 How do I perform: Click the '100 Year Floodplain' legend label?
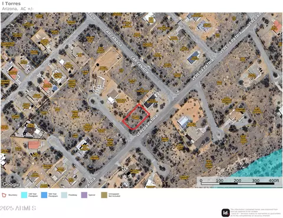33,195
